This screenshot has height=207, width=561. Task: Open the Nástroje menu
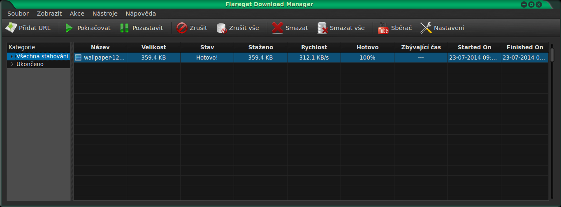(x=105, y=14)
